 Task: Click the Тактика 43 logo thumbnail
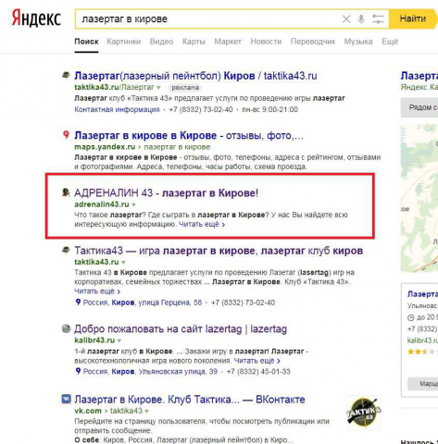[x=364, y=413]
